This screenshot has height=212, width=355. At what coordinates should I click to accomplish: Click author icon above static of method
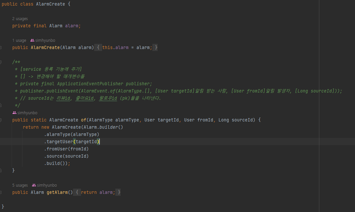tap(14, 113)
